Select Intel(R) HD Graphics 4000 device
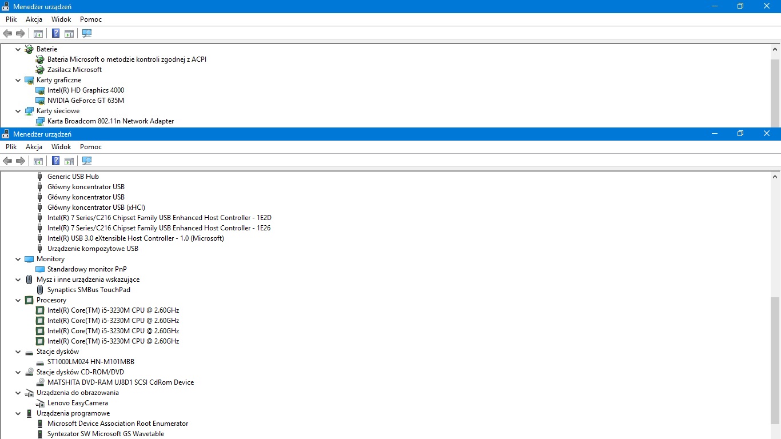 85,90
